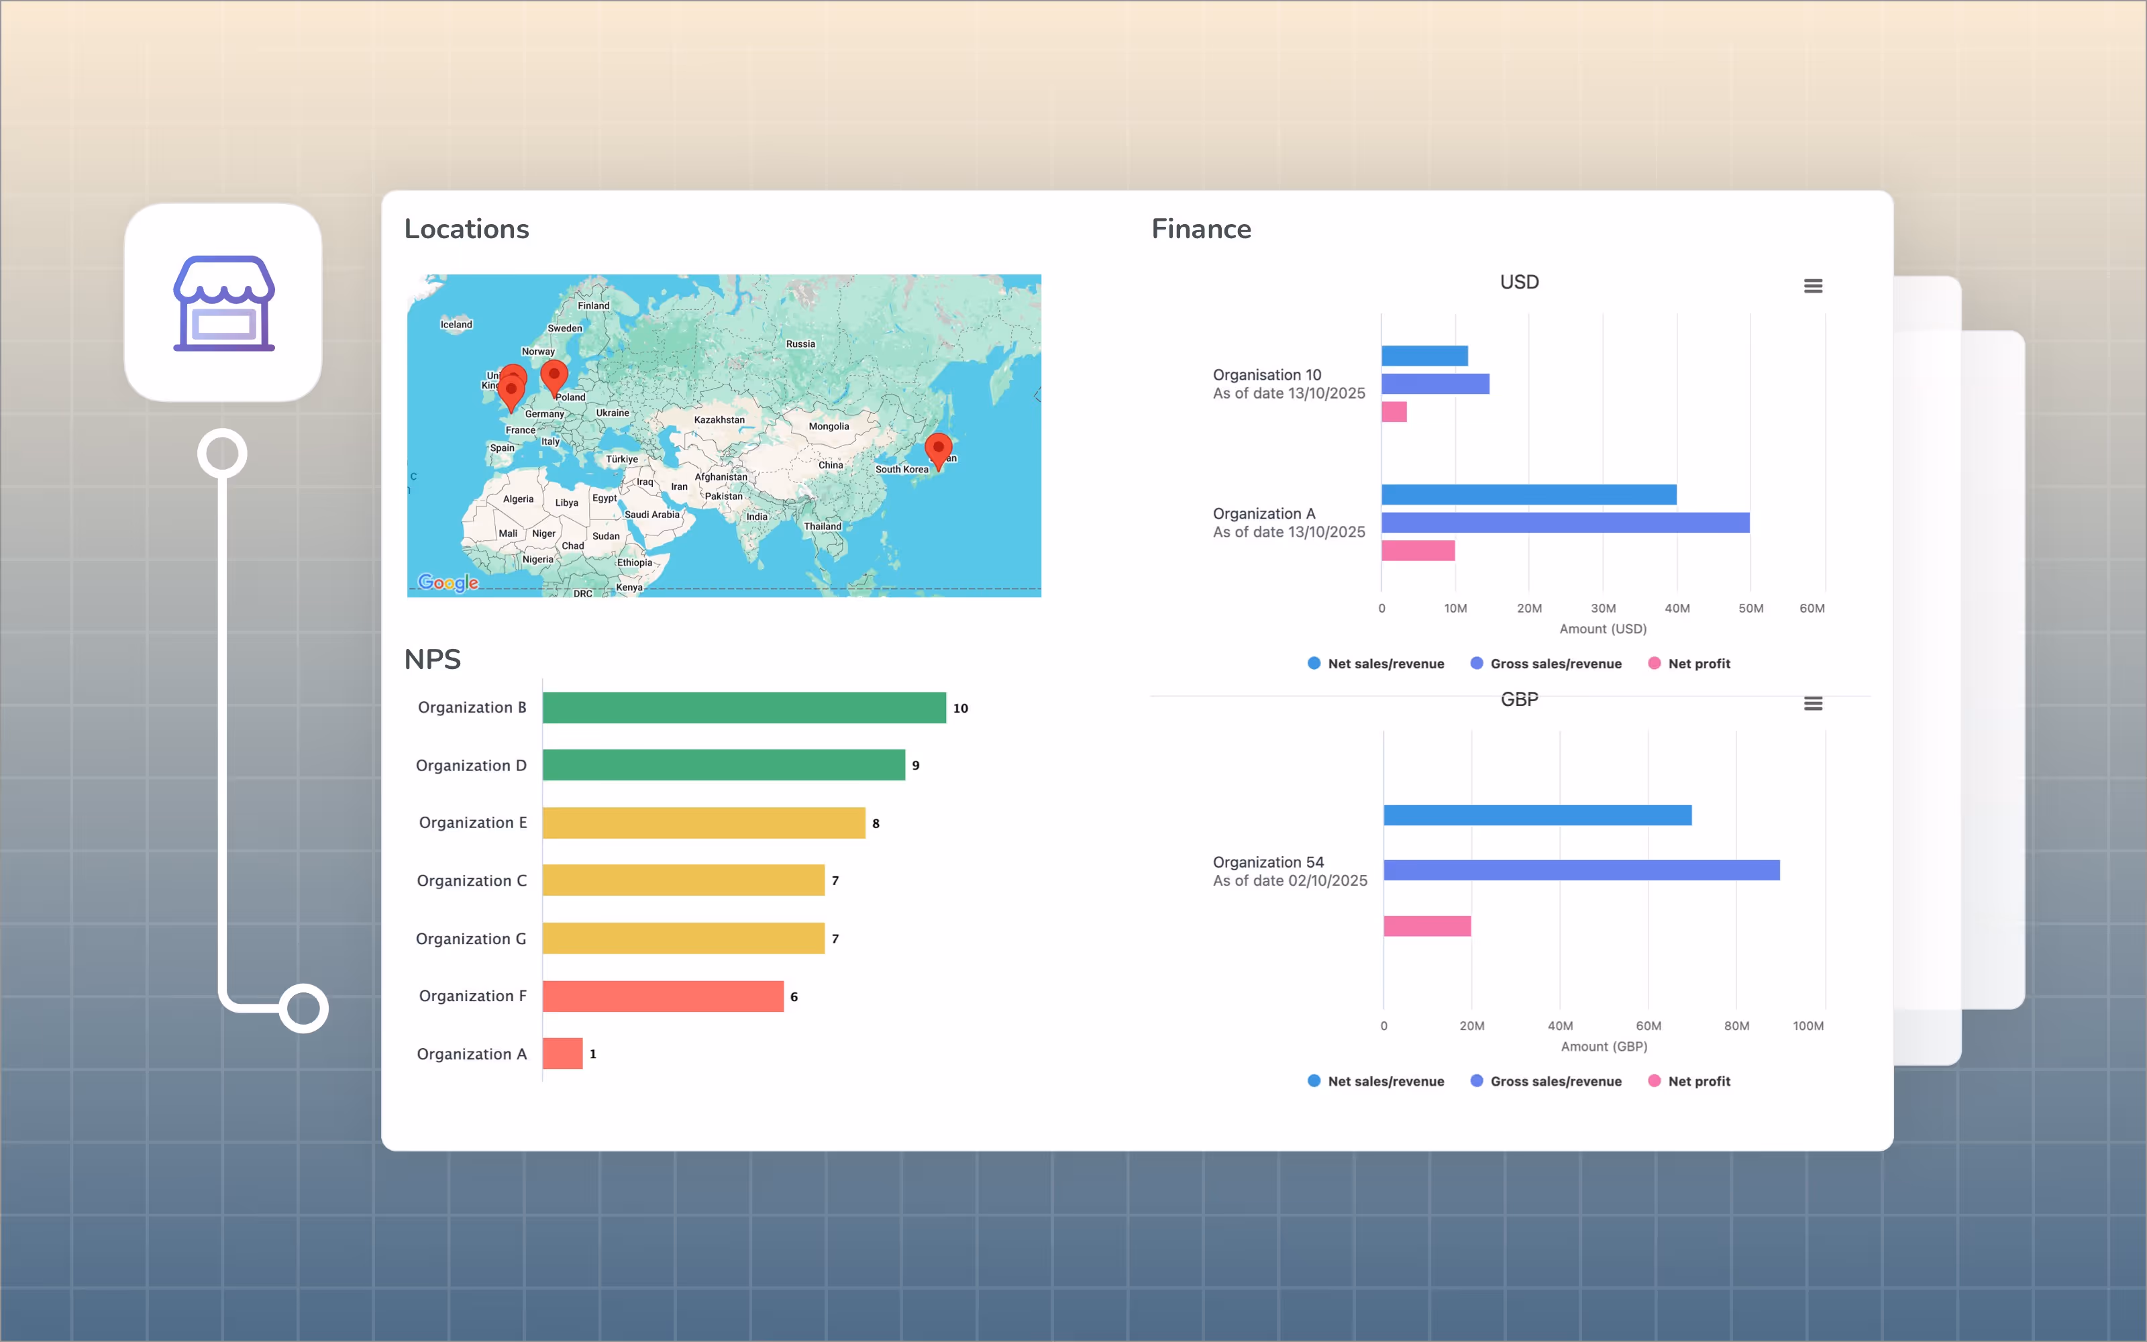Click the store icon in the left panel
The width and height of the screenshot is (2147, 1342).
point(223,305)
